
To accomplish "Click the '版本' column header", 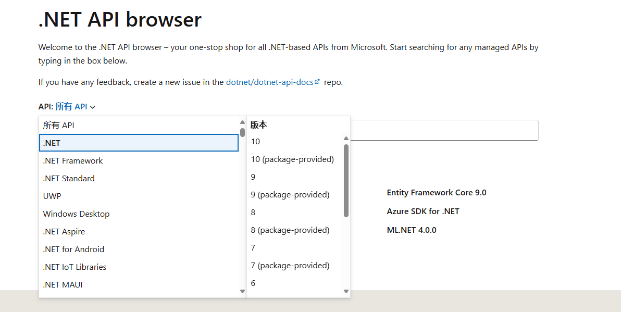I will 258,124.
